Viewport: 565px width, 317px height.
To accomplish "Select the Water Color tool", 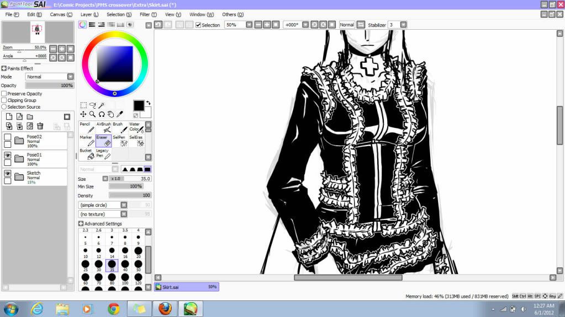I will (136, 127).
